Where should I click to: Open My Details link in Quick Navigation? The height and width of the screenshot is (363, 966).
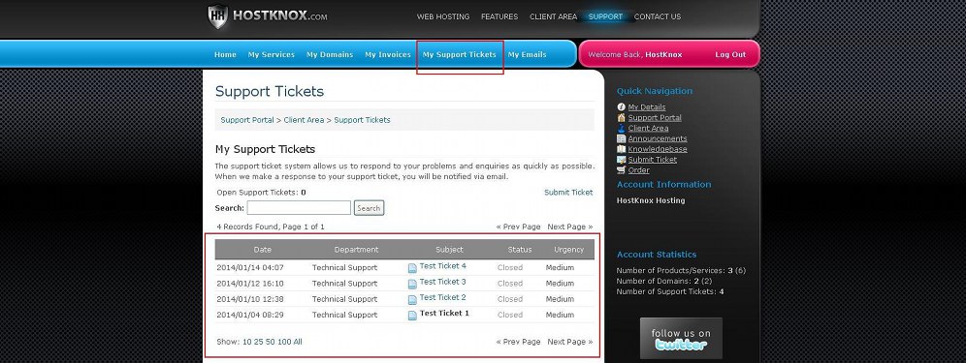(646, 107)
